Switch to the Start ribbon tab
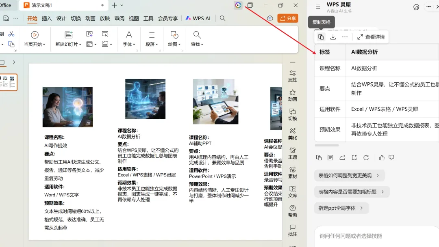This screenshot has width=439, height=247. click(32, 18)
